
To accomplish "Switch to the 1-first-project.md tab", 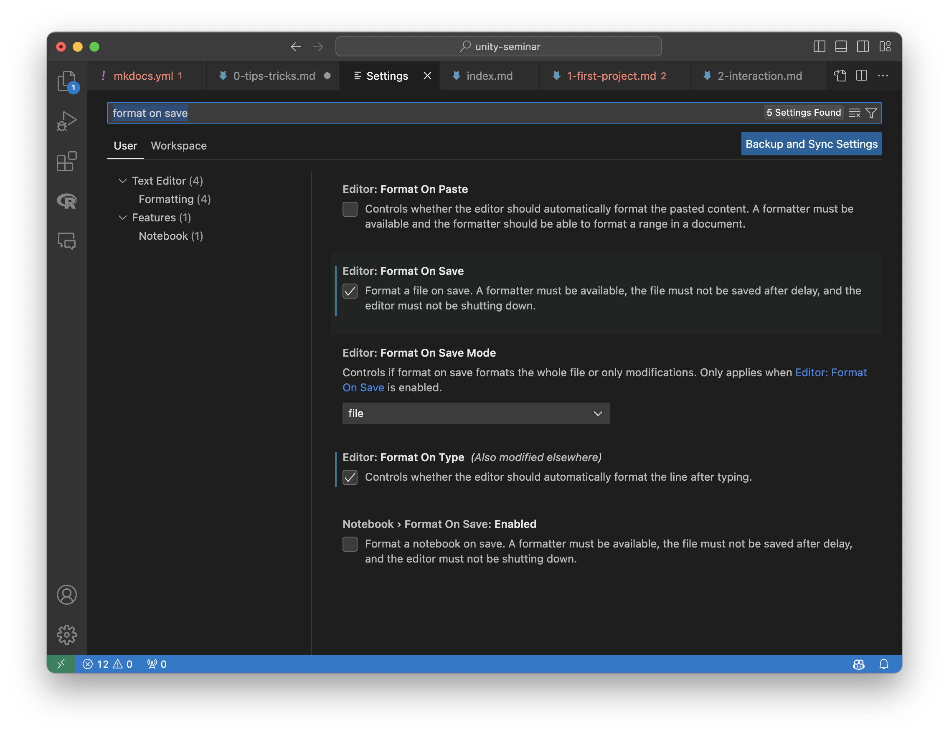I will (615, 76).
